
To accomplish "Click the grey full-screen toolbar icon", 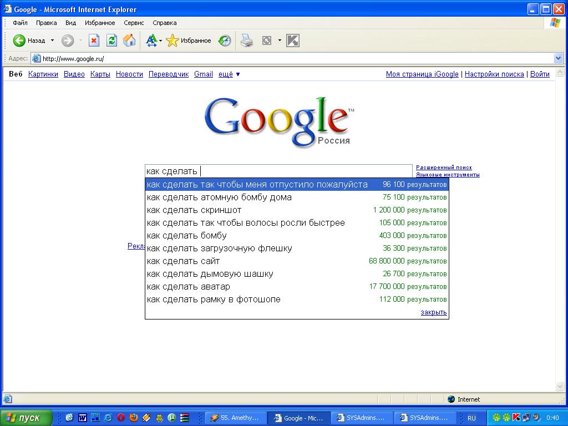I will click(267, 40).
